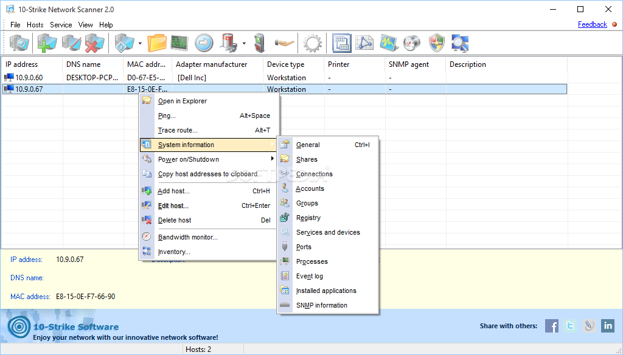The height and width of the screenshot is (355, 623).
Task: Open the View menu
Action: click(85, 25)
